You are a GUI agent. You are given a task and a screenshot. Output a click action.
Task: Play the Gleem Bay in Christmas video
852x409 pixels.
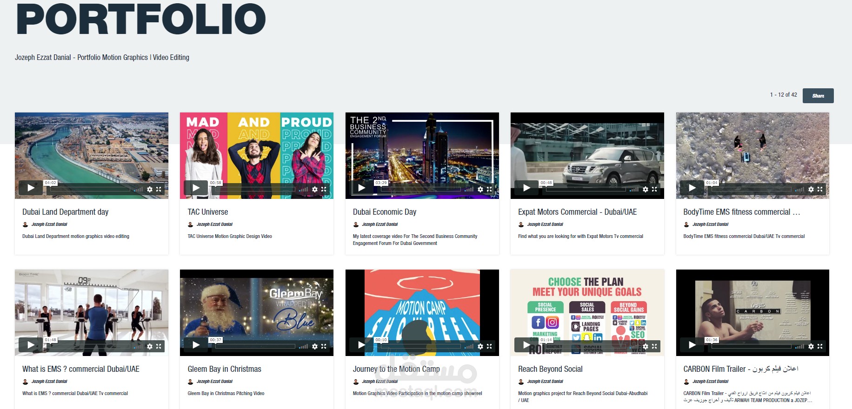[196, 345]
